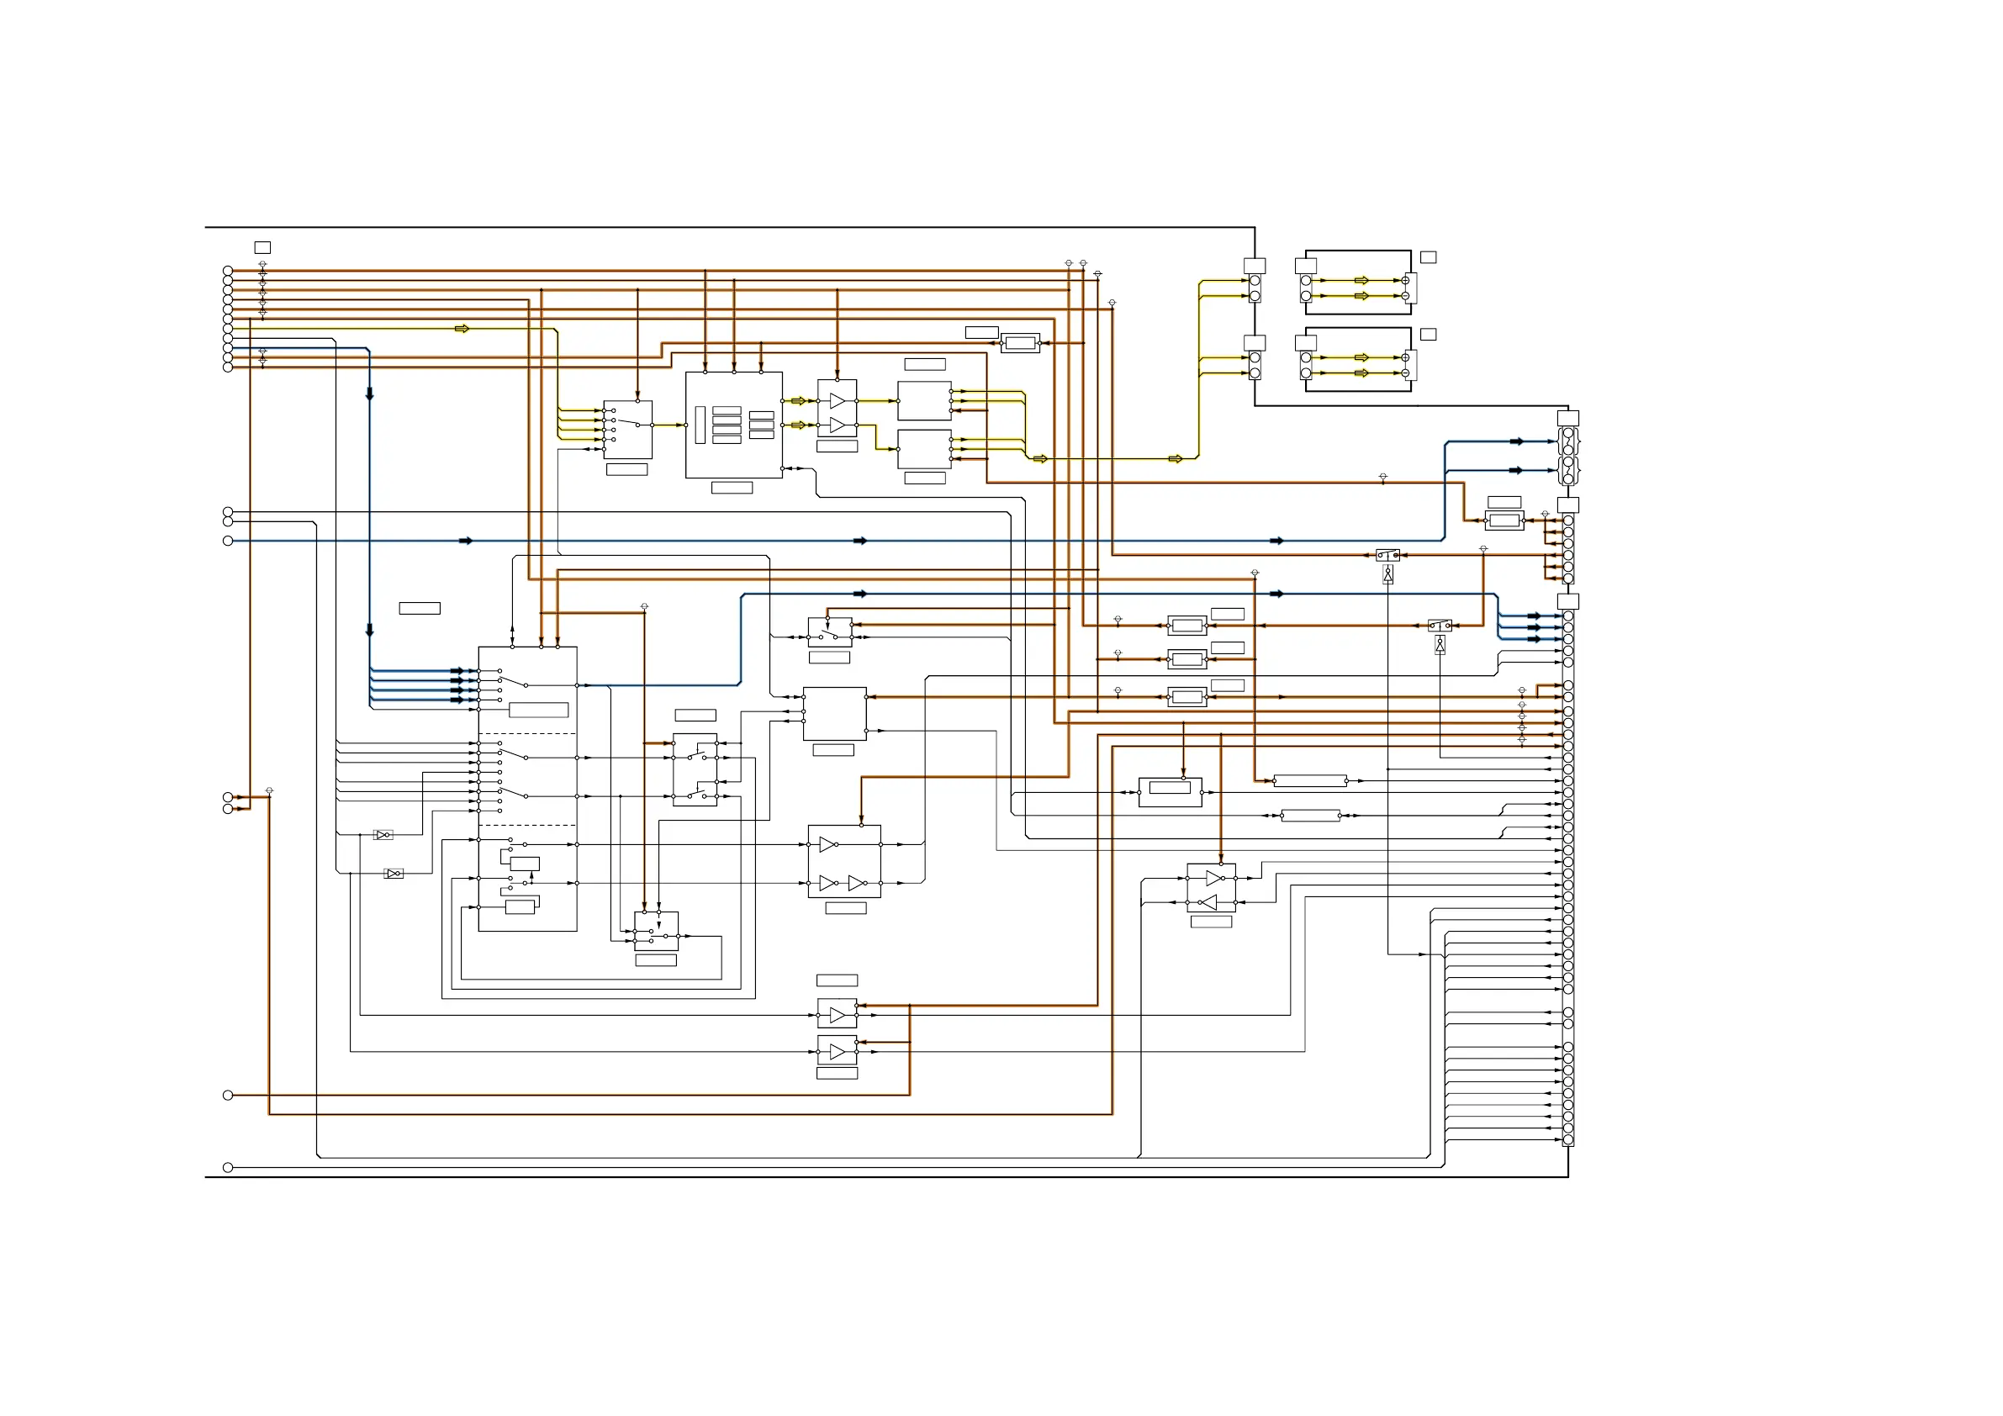Image resolution: width=2003 pixels, height=1416 pixels.
Task: Click the minus terminal of the upper speaker
Action: [1405, 296]
